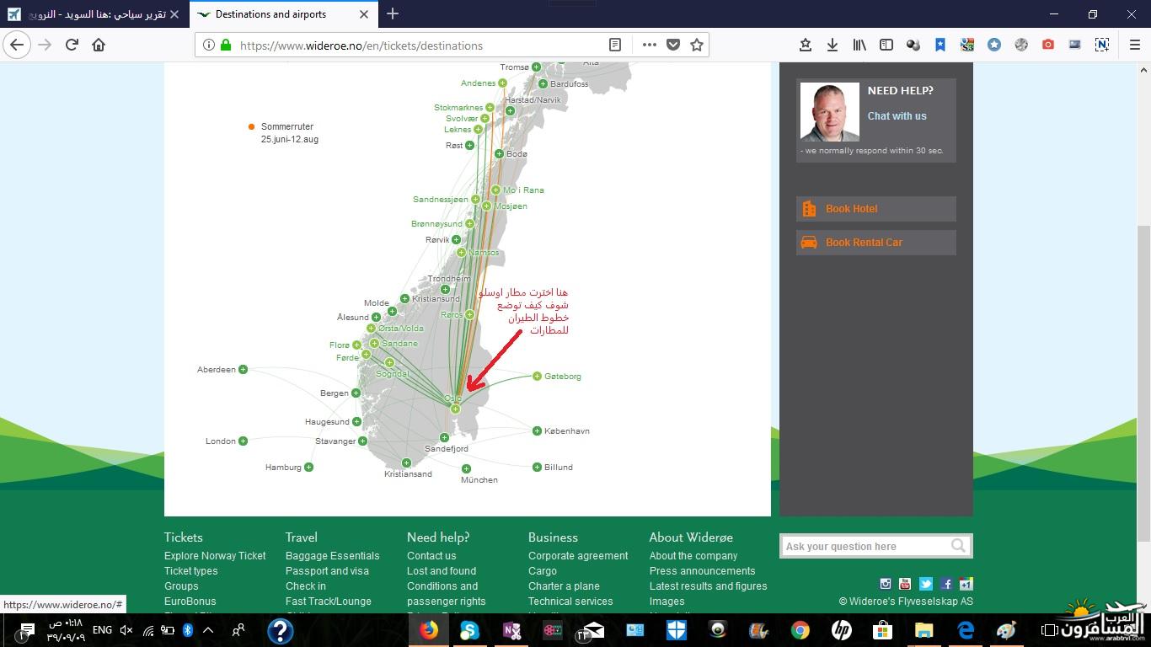Open Lost and found link
1151x647 pixels.
(x=442, y=571)
